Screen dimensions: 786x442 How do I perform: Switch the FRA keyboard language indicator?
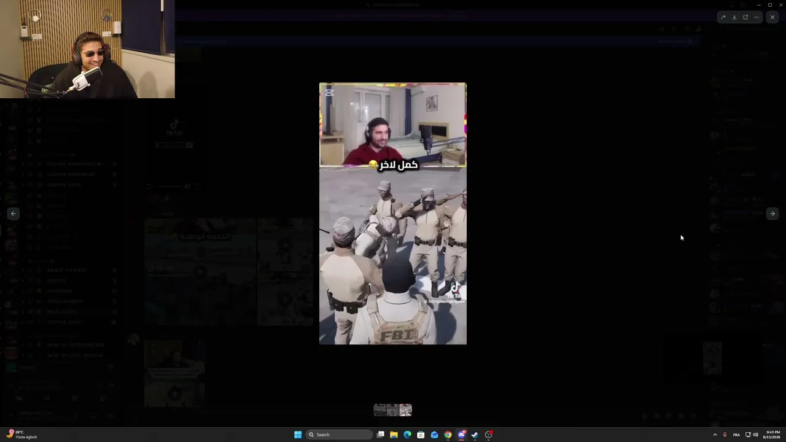(736, 435)
